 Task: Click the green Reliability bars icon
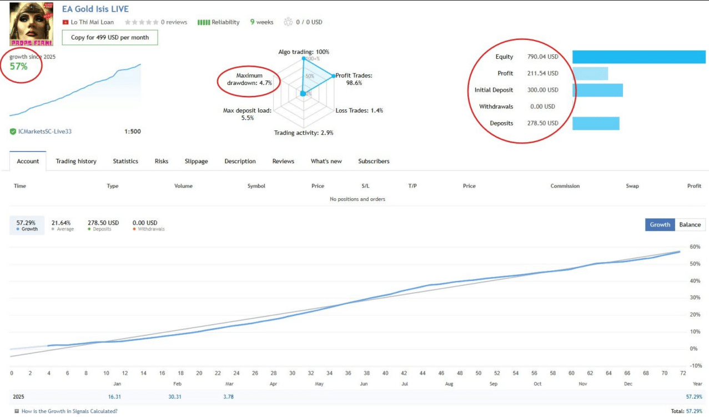(203, 22)
